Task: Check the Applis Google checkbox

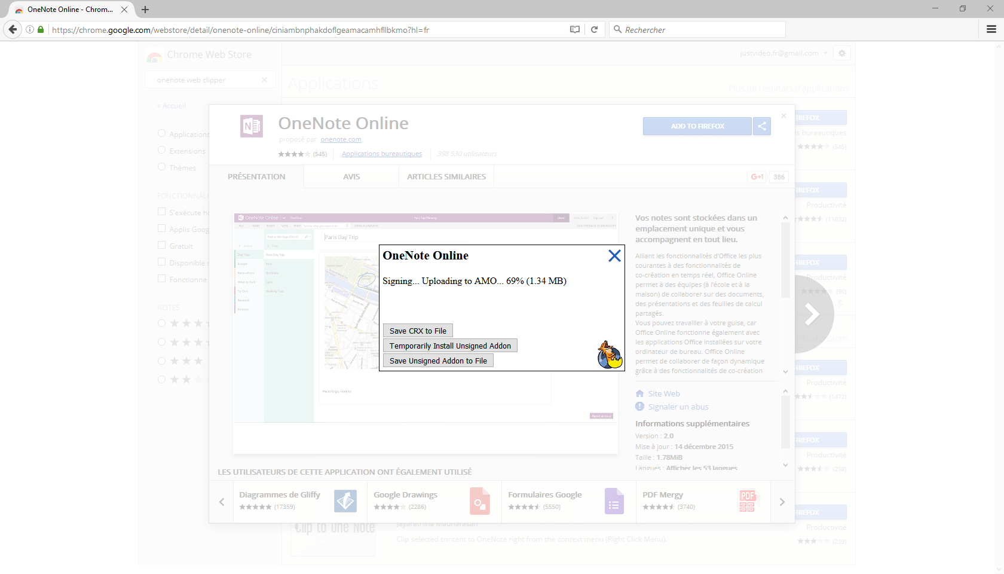Action: point(161,228)
